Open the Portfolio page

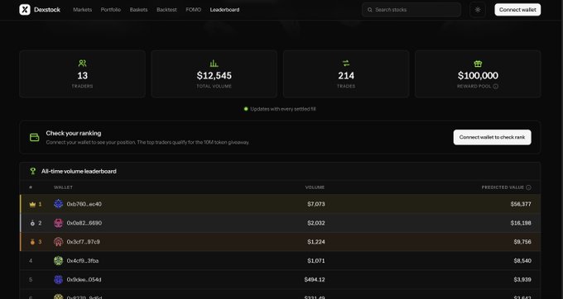[111, 10]
